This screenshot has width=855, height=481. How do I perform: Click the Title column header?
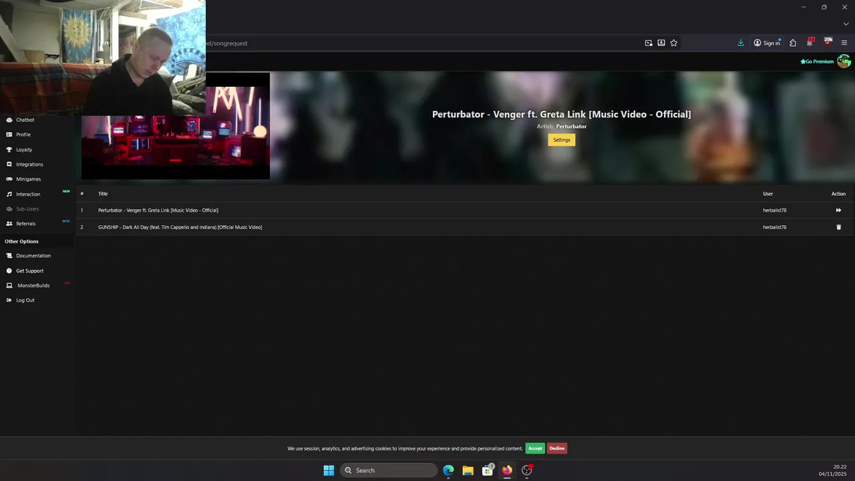[x=103, y=194]
